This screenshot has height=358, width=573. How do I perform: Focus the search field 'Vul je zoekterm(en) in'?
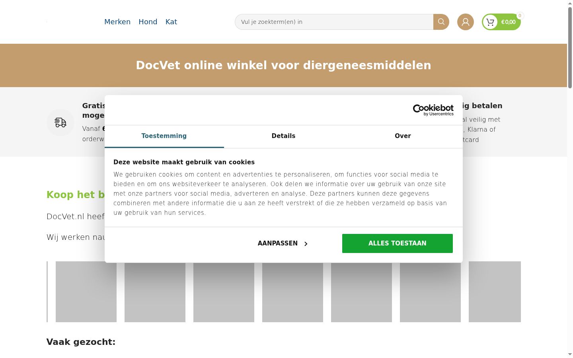[x=334, y=22]
